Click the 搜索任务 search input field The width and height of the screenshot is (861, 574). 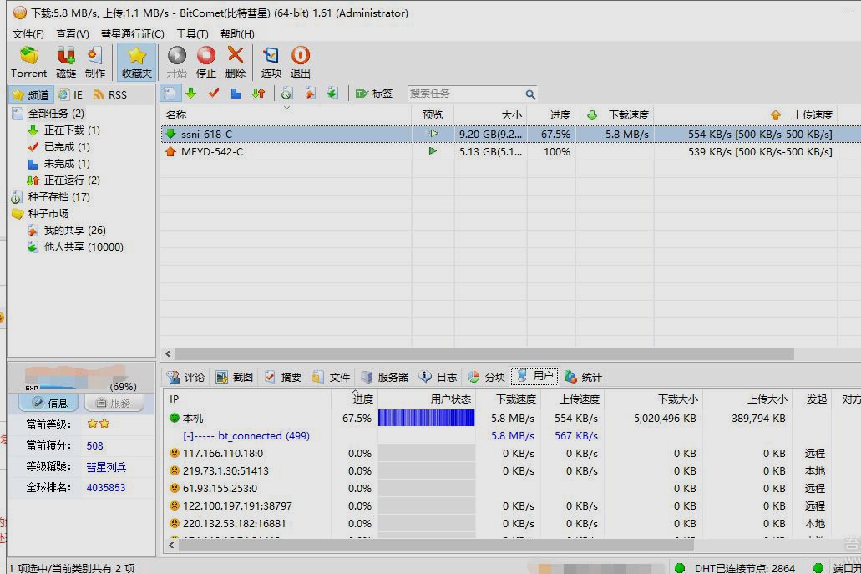pos(465,94)
